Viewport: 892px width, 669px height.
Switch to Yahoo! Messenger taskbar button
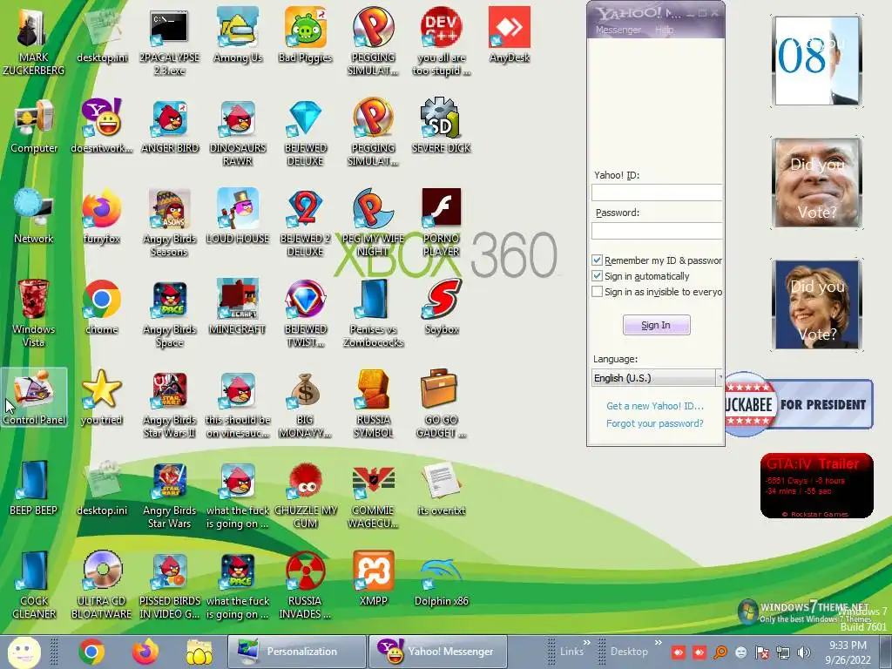pos(437,652)
